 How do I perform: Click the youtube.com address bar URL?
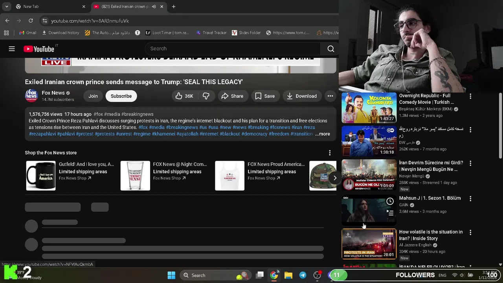pyautogui.click(x=90, y=21)
